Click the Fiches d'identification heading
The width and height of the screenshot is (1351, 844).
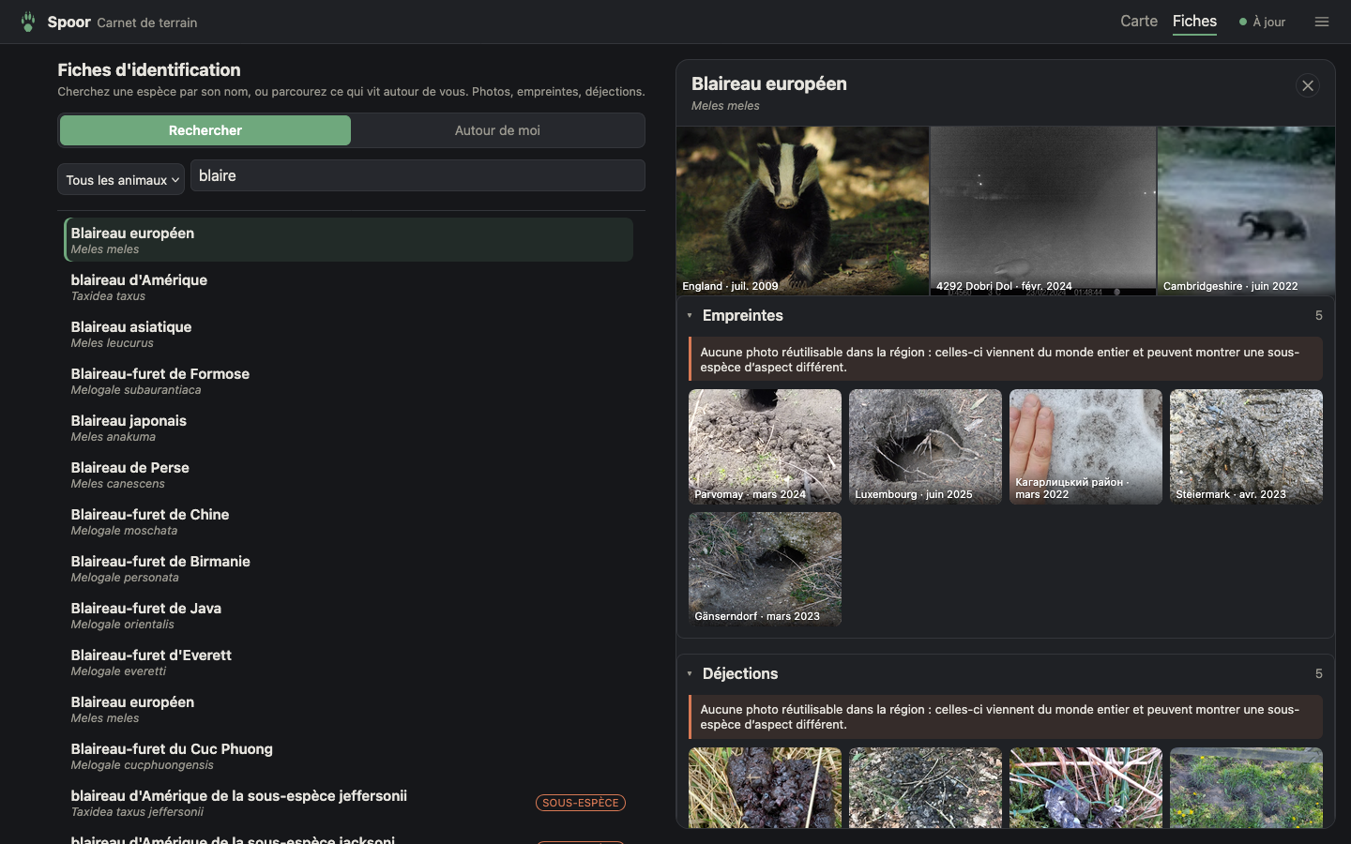(149, 69)
